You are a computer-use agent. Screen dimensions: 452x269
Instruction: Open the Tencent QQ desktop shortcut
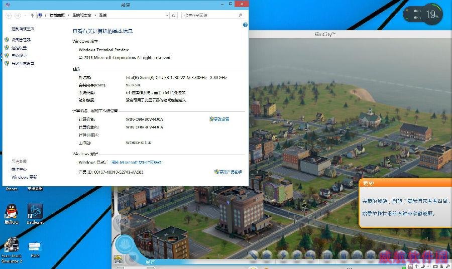pyautogui.click(x=11, y=212)
